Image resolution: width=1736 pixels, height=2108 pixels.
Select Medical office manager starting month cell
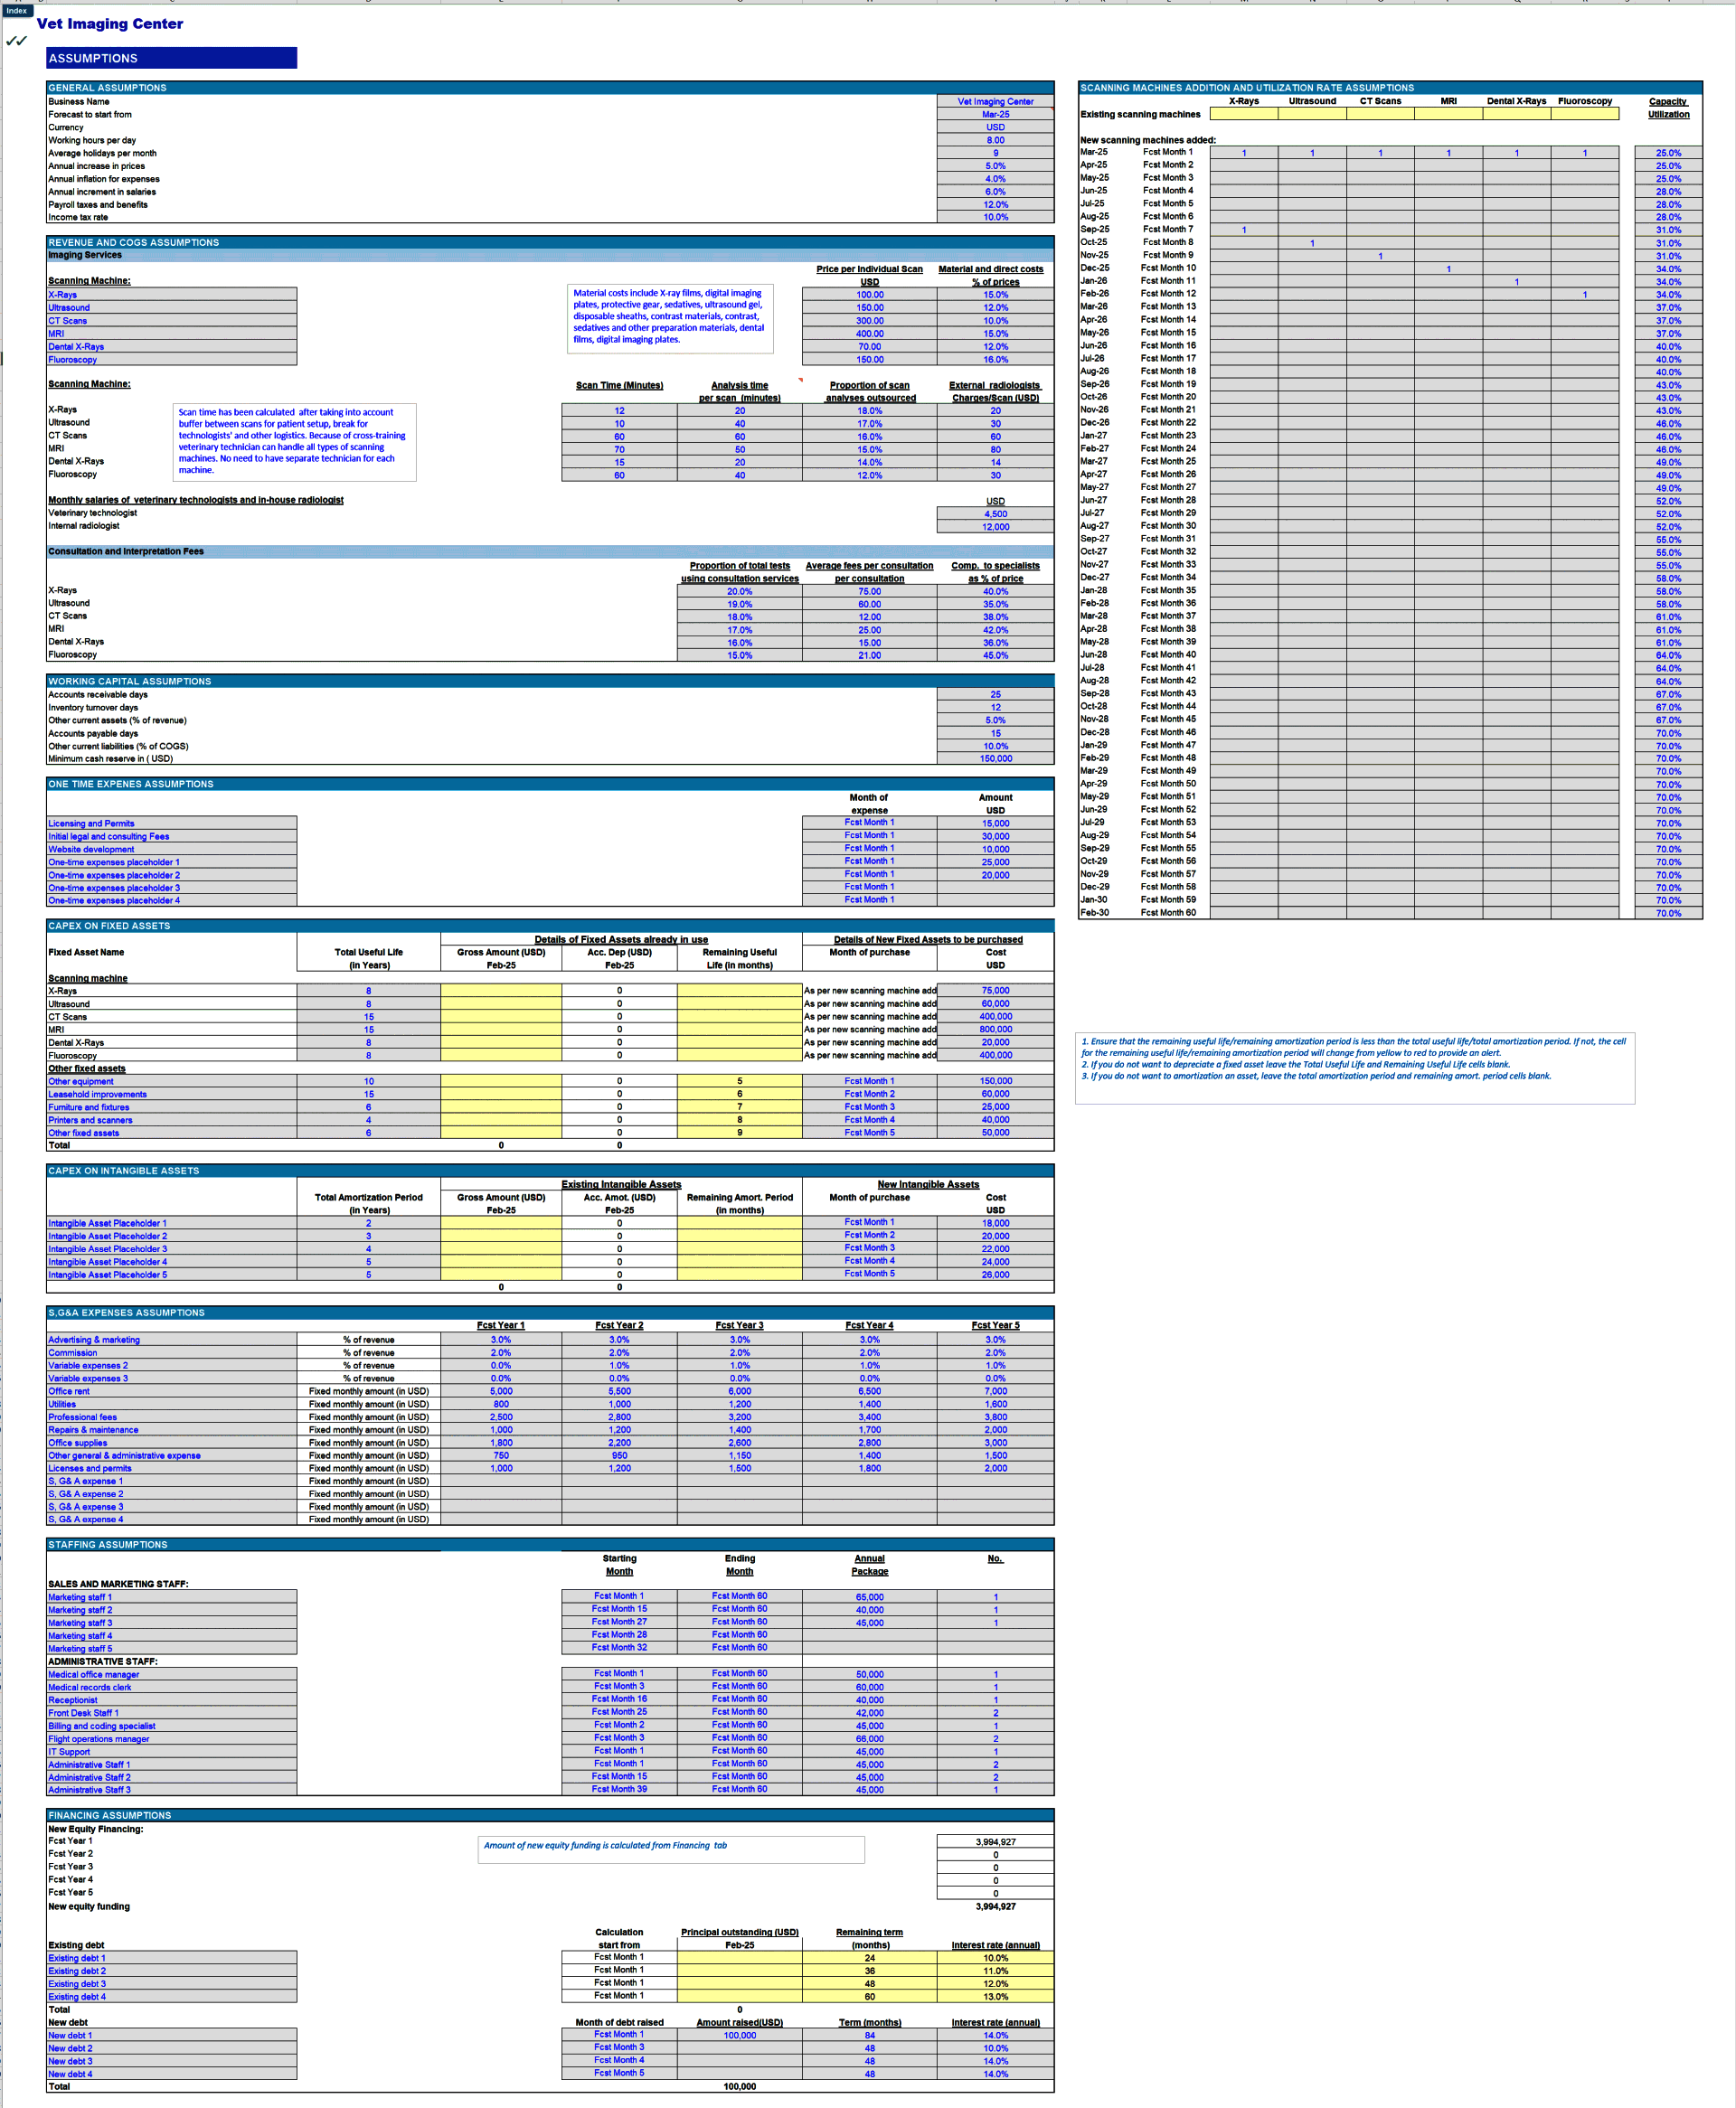[619, 1673]
